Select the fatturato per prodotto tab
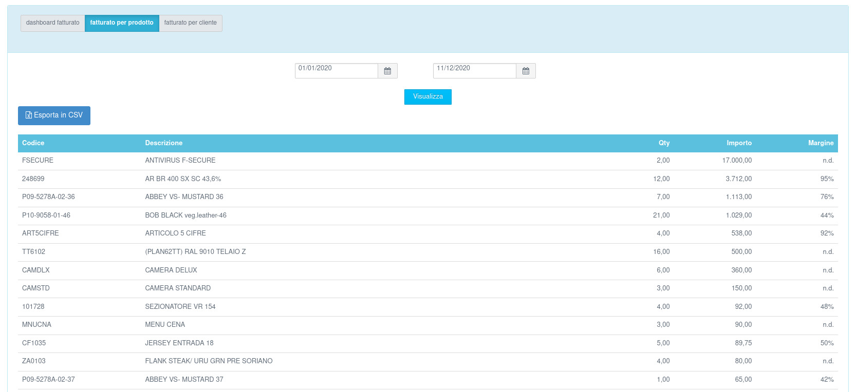Screen dimensions: 856x392 coord(122,23)
